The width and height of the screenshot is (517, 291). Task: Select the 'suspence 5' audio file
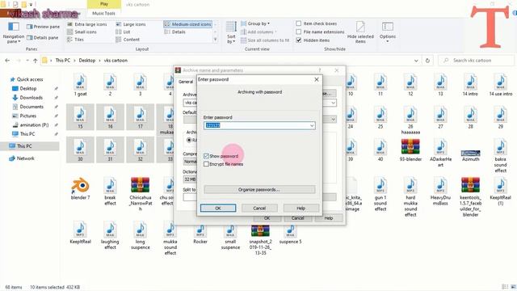pyautogui.click(x=290, y=233)
